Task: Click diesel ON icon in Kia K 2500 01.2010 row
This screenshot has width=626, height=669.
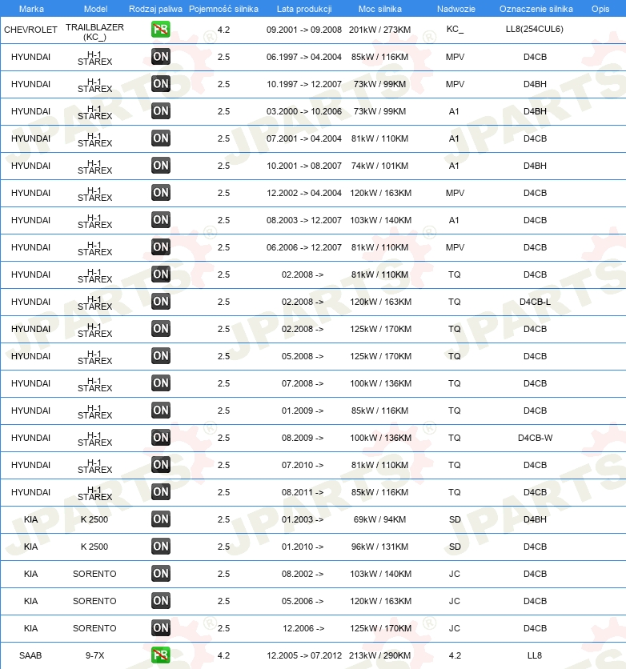Action: point(161,547)
